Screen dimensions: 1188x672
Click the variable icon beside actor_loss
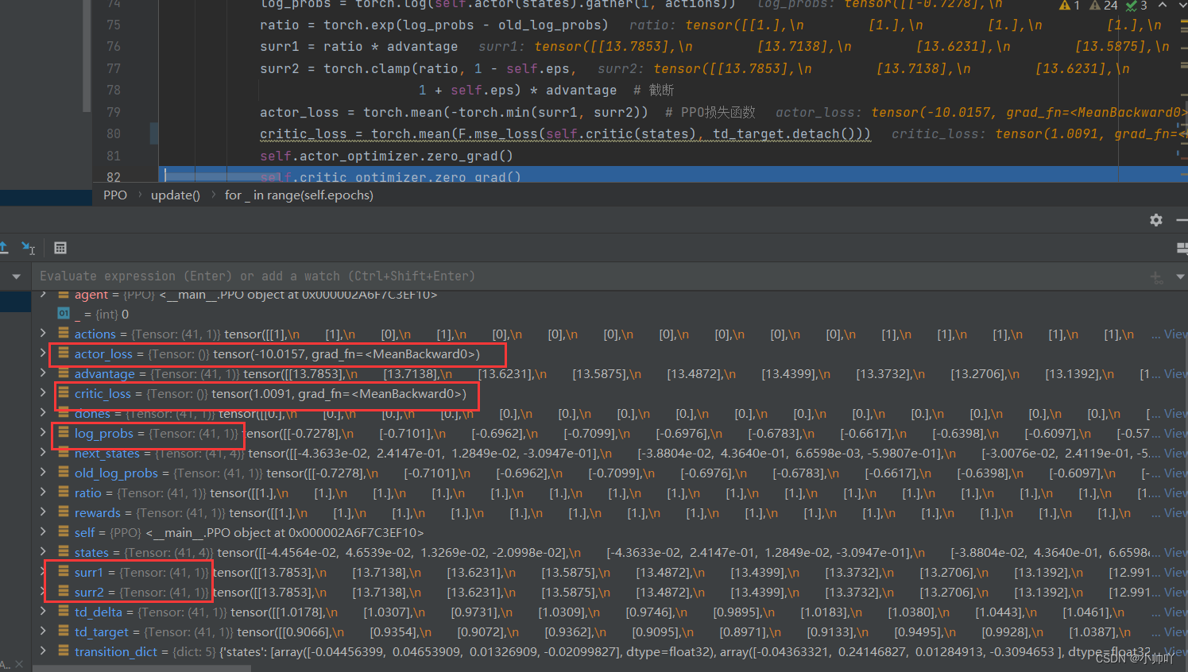coord(64,353)
